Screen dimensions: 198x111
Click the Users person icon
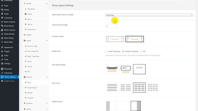(2, 55)
